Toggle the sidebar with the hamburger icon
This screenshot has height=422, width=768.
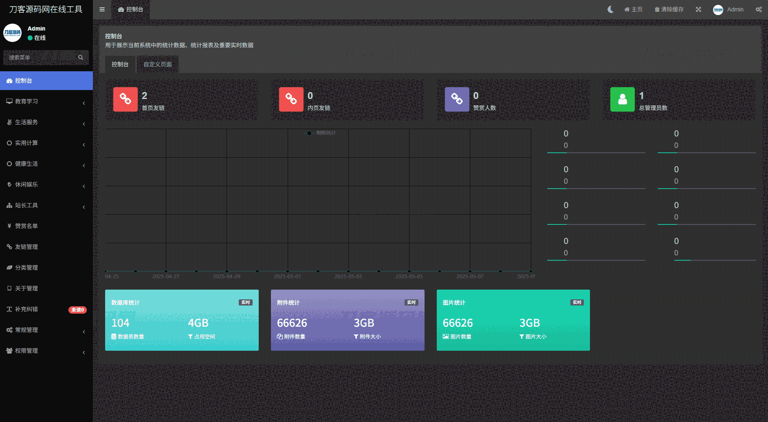[x=102, y=9]
